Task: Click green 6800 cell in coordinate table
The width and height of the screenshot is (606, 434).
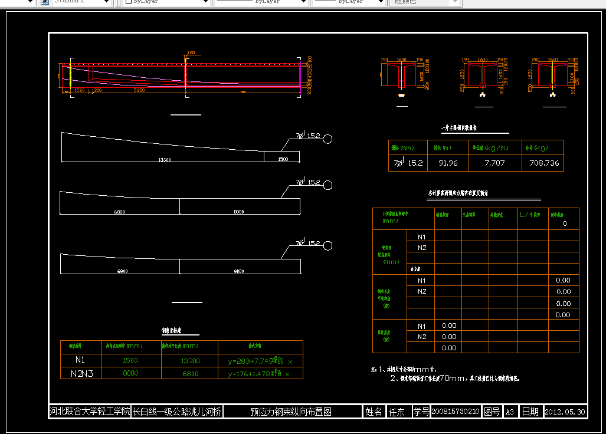Action: (191, 374)
